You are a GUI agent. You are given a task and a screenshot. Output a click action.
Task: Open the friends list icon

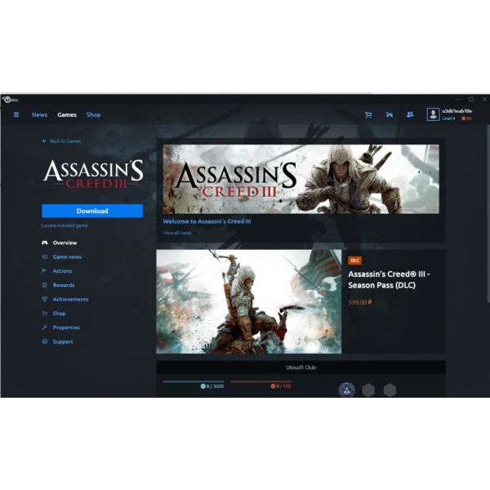pyautogui.click(x=410, y=114)
